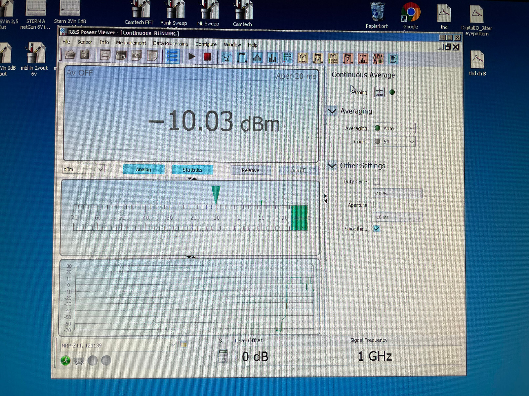The image size is (529, 396).
Task: Open the averaging Count dropdown
Action: (x=394, y=142)
